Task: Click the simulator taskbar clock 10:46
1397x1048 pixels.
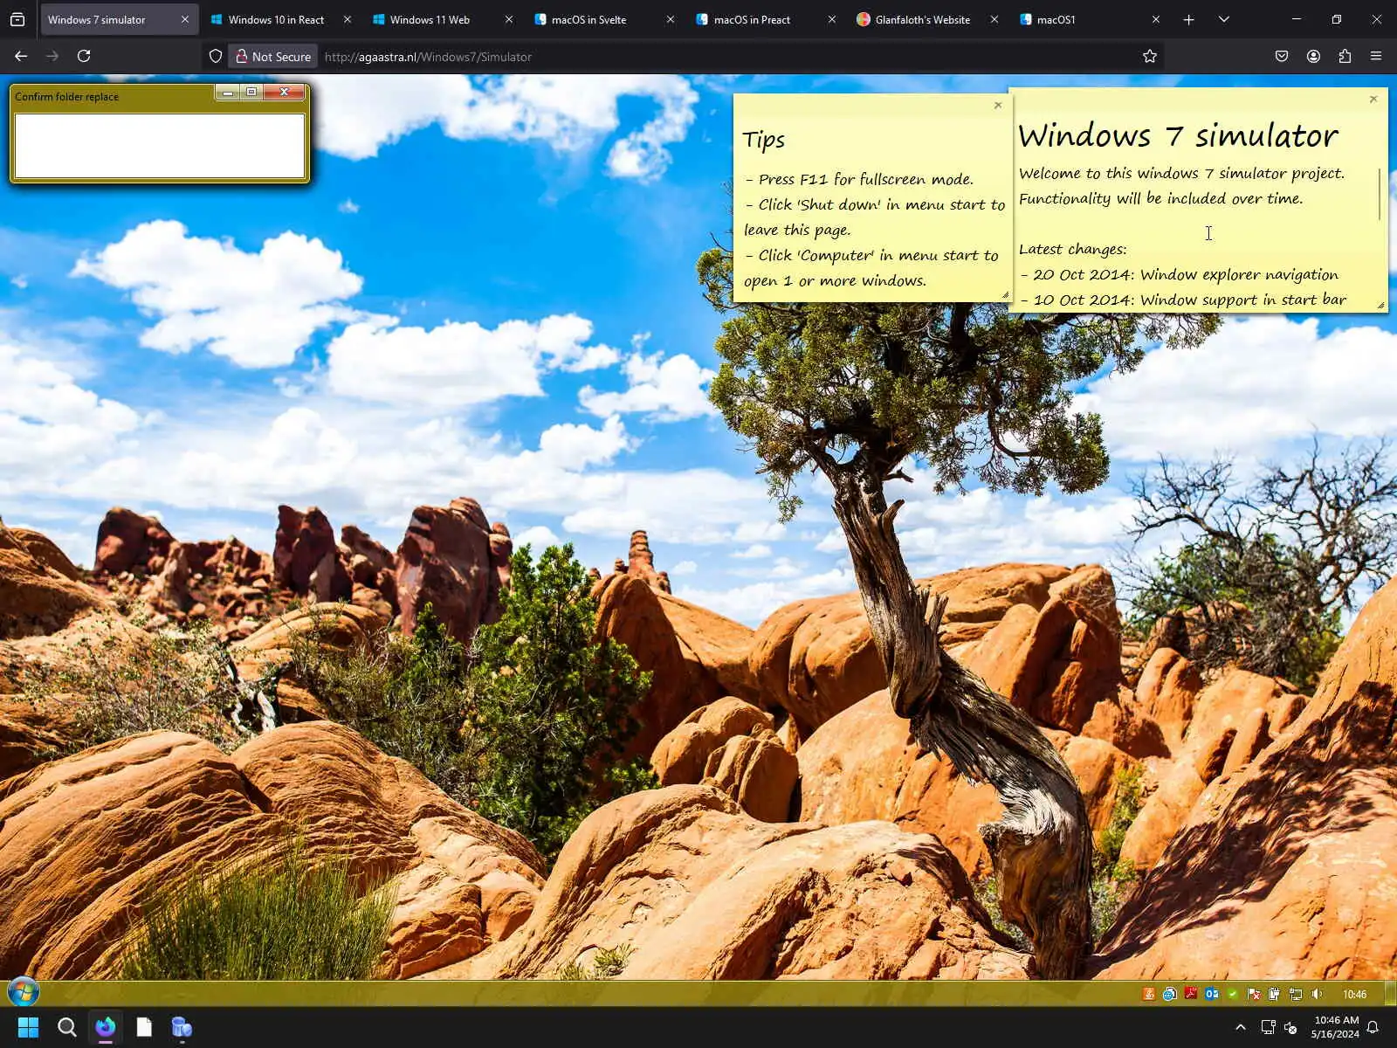Action: [1354, 995]
